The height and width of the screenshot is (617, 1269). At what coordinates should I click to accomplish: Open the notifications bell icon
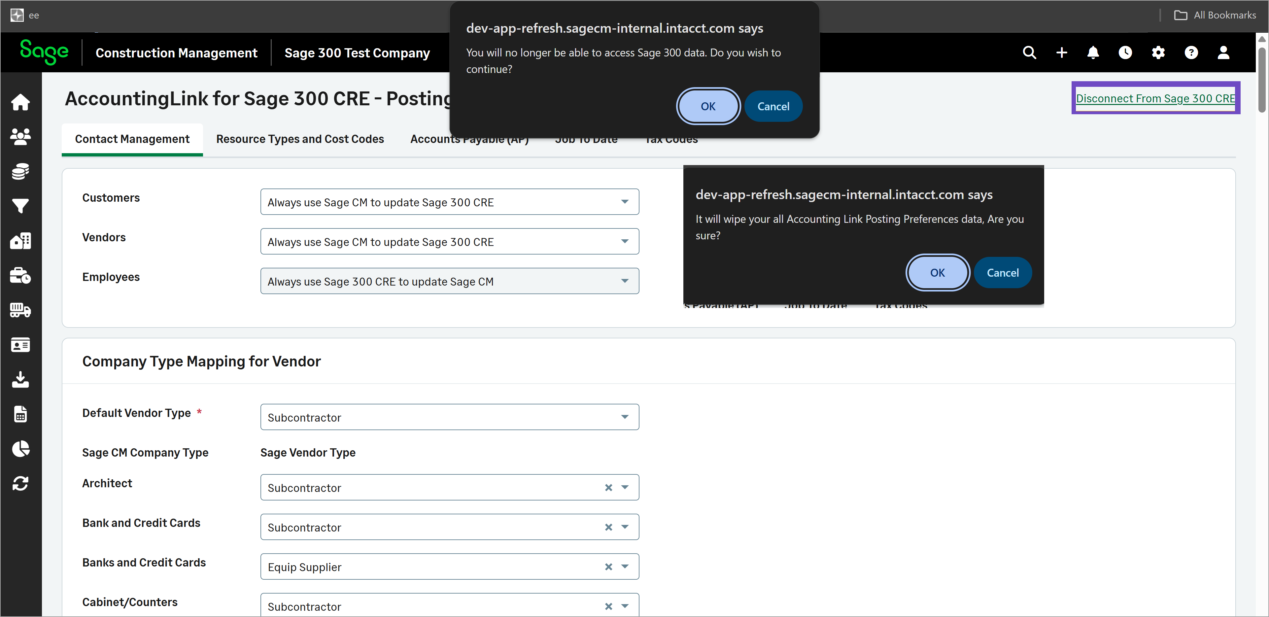coord(1093,52)
